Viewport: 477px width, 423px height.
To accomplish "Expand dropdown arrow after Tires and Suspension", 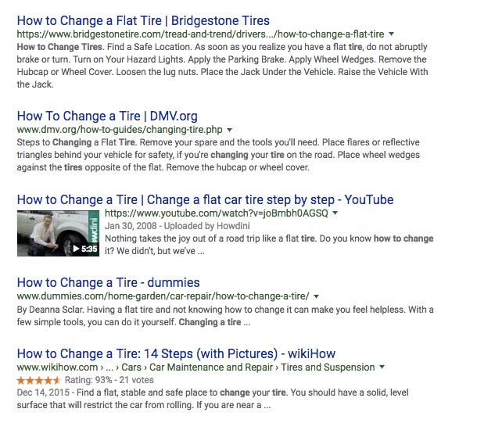I will click(x=382, y=367).
